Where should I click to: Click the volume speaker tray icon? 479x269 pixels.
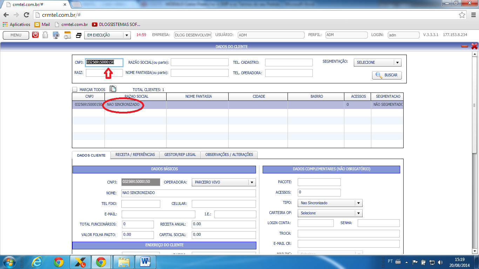coord(440,262)
